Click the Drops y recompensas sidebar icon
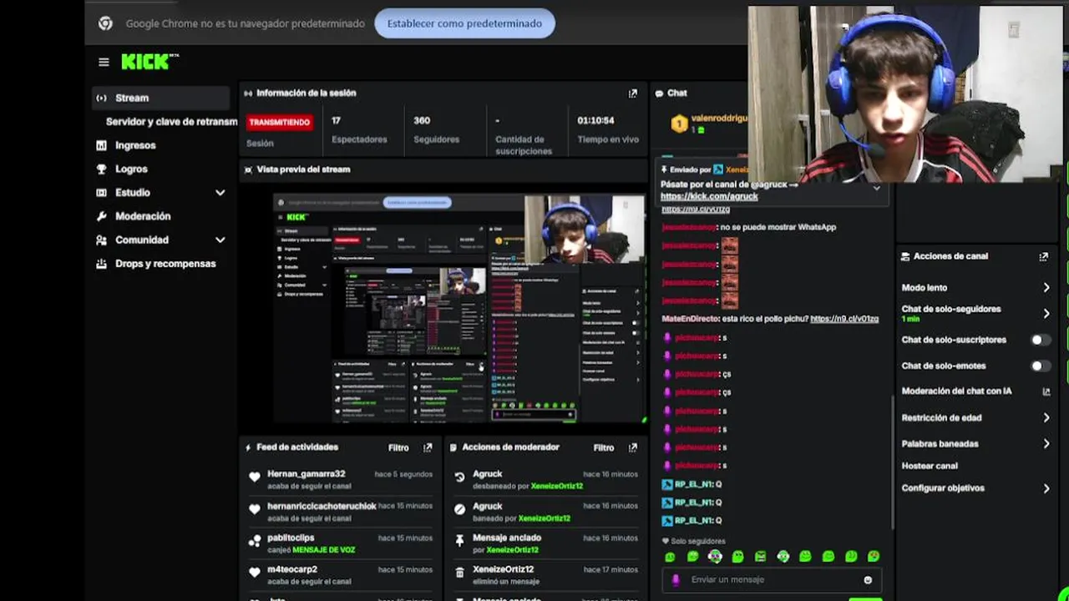This screenshot has width=1069, height=601. (x=101, y=264)
